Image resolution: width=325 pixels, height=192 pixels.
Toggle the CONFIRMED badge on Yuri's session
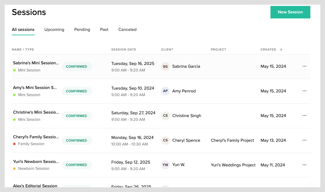[x=77, y=165]
